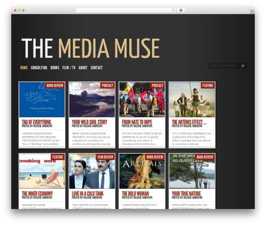Go to the Consulting page
266x225 pixels.
pos(39,68)
